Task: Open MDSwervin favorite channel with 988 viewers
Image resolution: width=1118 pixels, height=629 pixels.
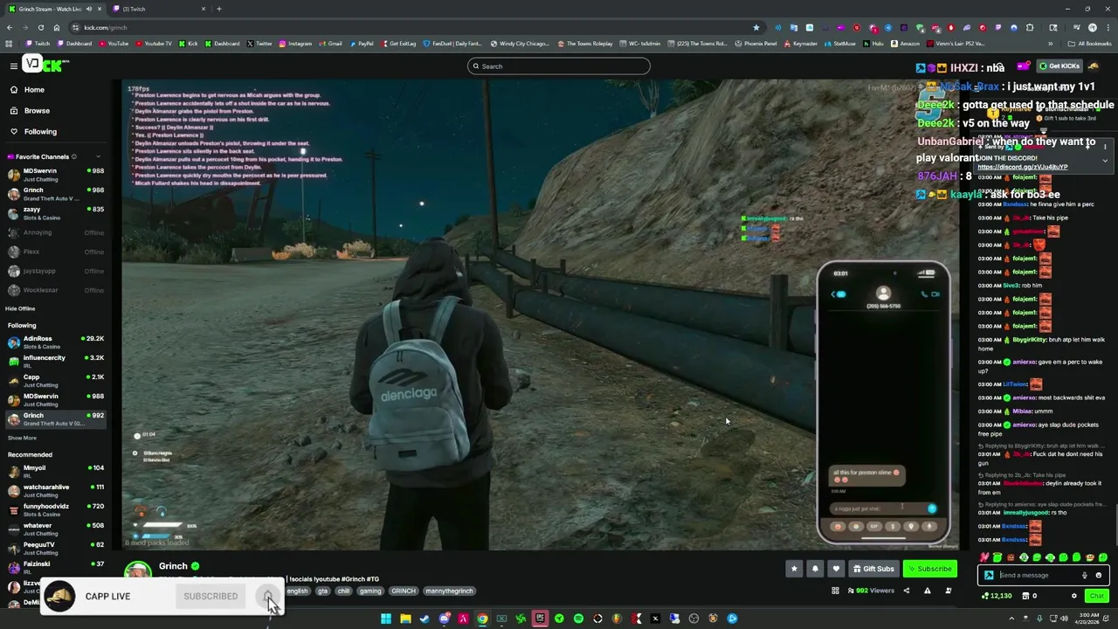Action: pos(54,175)
